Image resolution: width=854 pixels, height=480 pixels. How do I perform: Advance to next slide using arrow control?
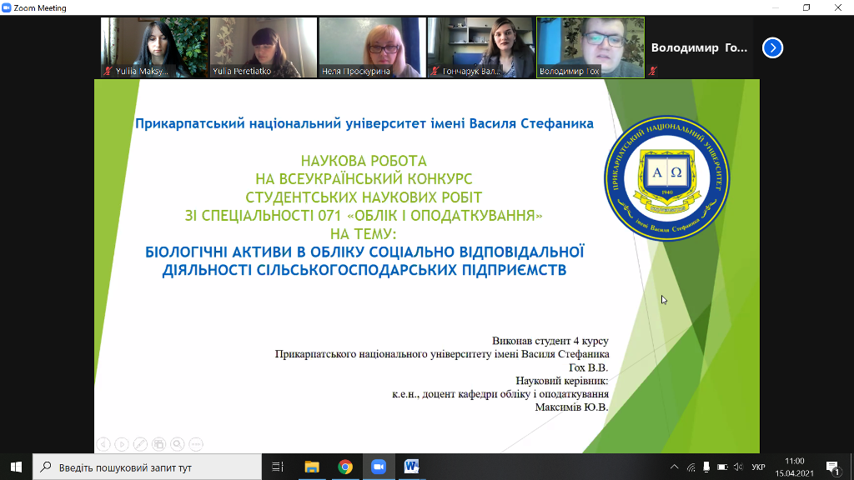(122, 444)
